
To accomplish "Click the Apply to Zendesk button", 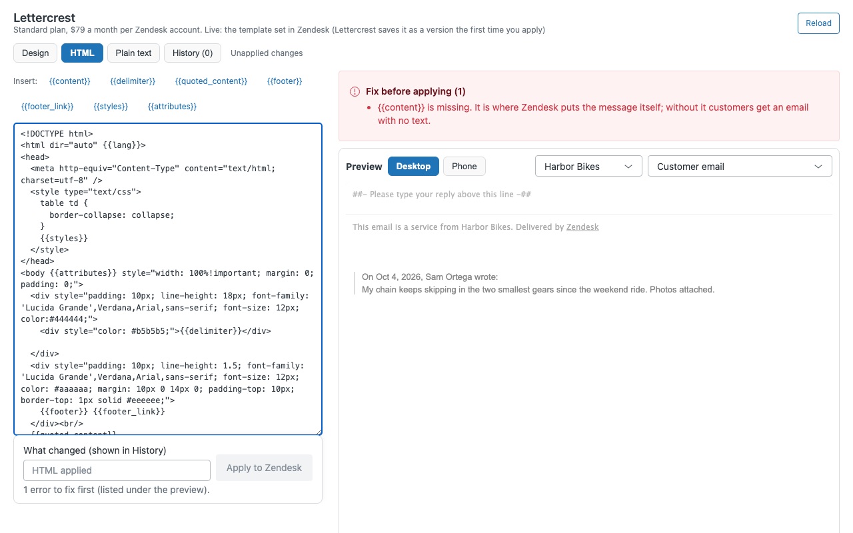I will (264, 468).
